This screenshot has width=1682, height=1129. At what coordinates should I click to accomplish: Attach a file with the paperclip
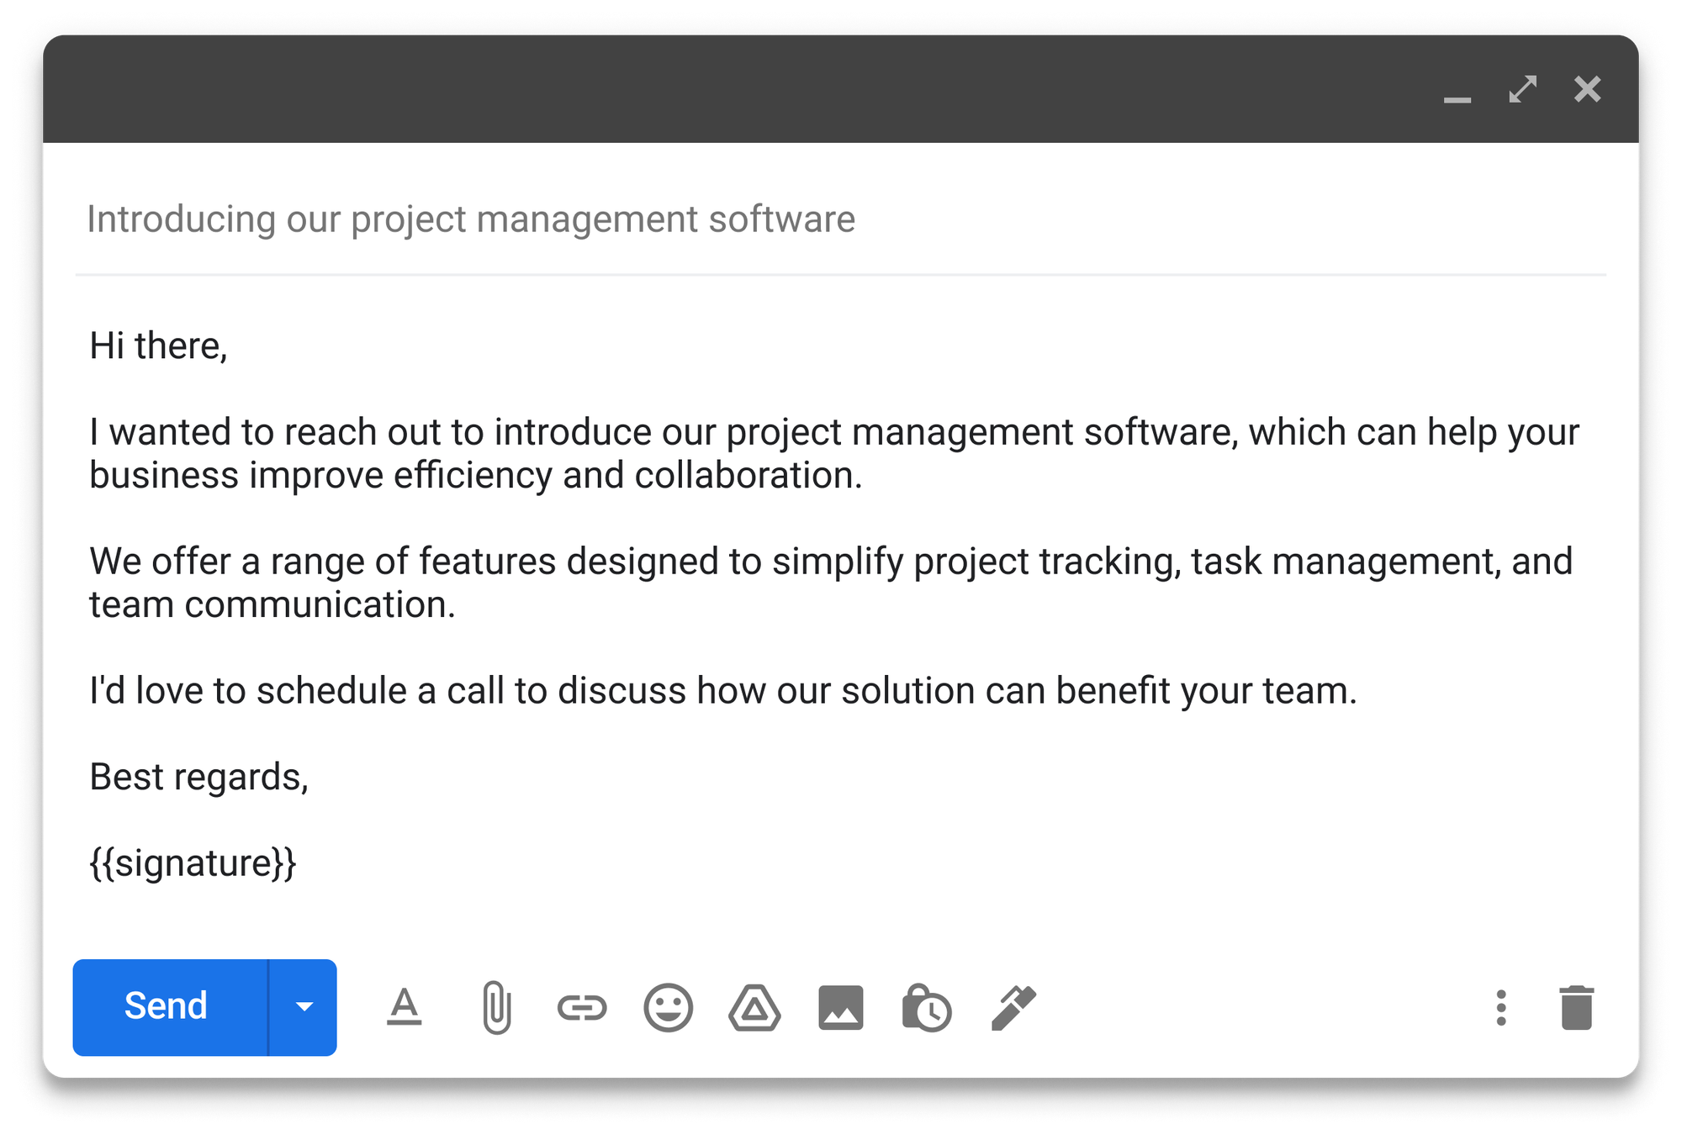pyautogui.click(x=495, y=1006)
